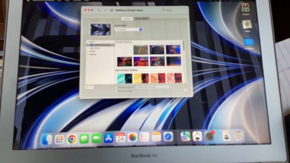
Task: Select the first wallpaper in the second row
Action: (x=125, y=62)
